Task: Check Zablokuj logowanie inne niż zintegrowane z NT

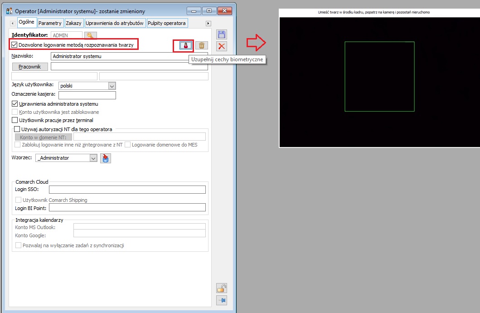Action: click(x=17, y=145)
